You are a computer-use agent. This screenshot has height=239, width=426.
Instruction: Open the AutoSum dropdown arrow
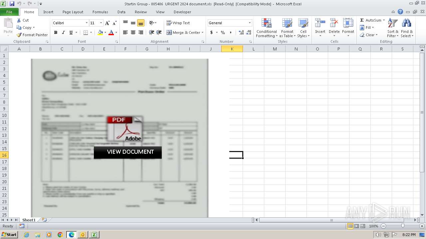tap(384, 20)
